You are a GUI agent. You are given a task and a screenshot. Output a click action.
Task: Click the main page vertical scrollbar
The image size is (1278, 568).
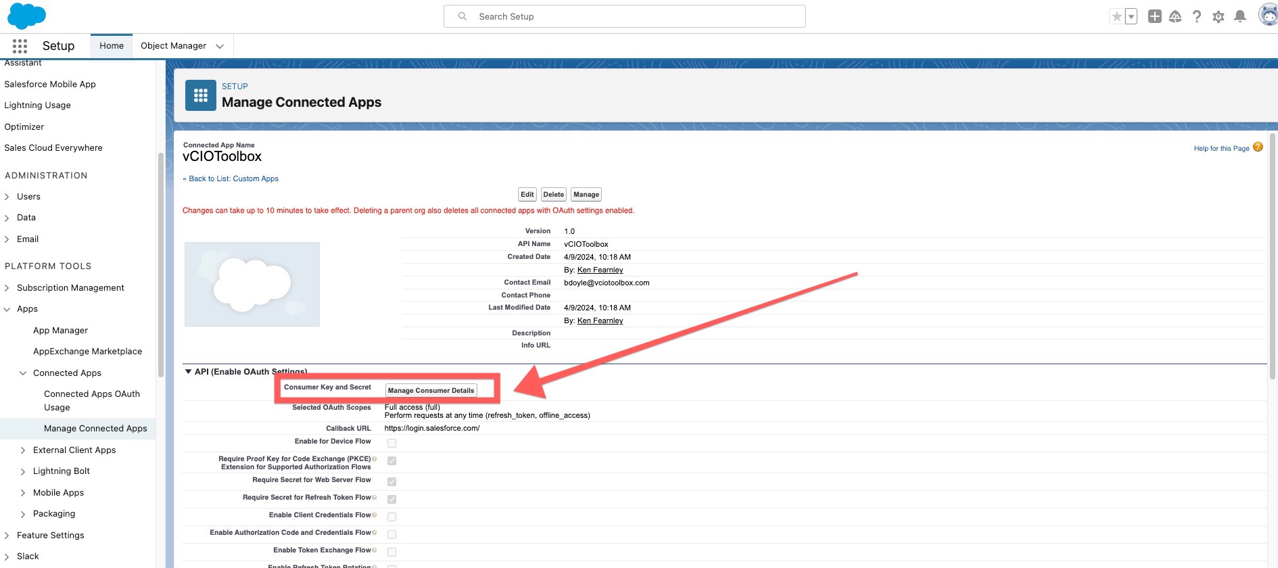coord(1273,257)
